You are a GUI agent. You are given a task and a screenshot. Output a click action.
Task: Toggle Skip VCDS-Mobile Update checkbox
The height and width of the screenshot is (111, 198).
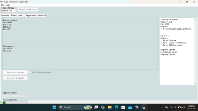(30, 72)
